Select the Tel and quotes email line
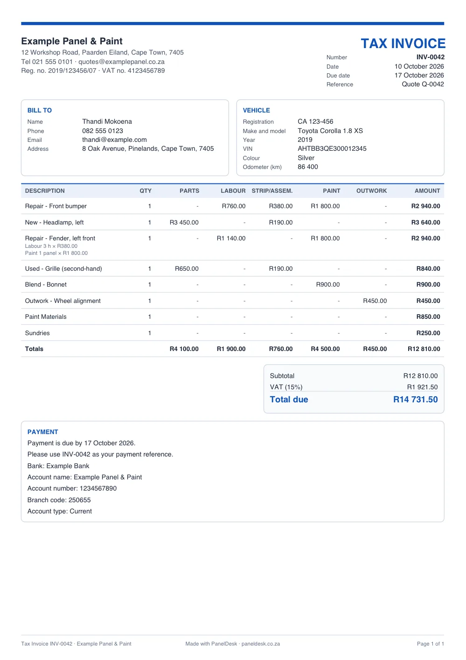The height and width of the screenshot is (660, 466). 93,62
